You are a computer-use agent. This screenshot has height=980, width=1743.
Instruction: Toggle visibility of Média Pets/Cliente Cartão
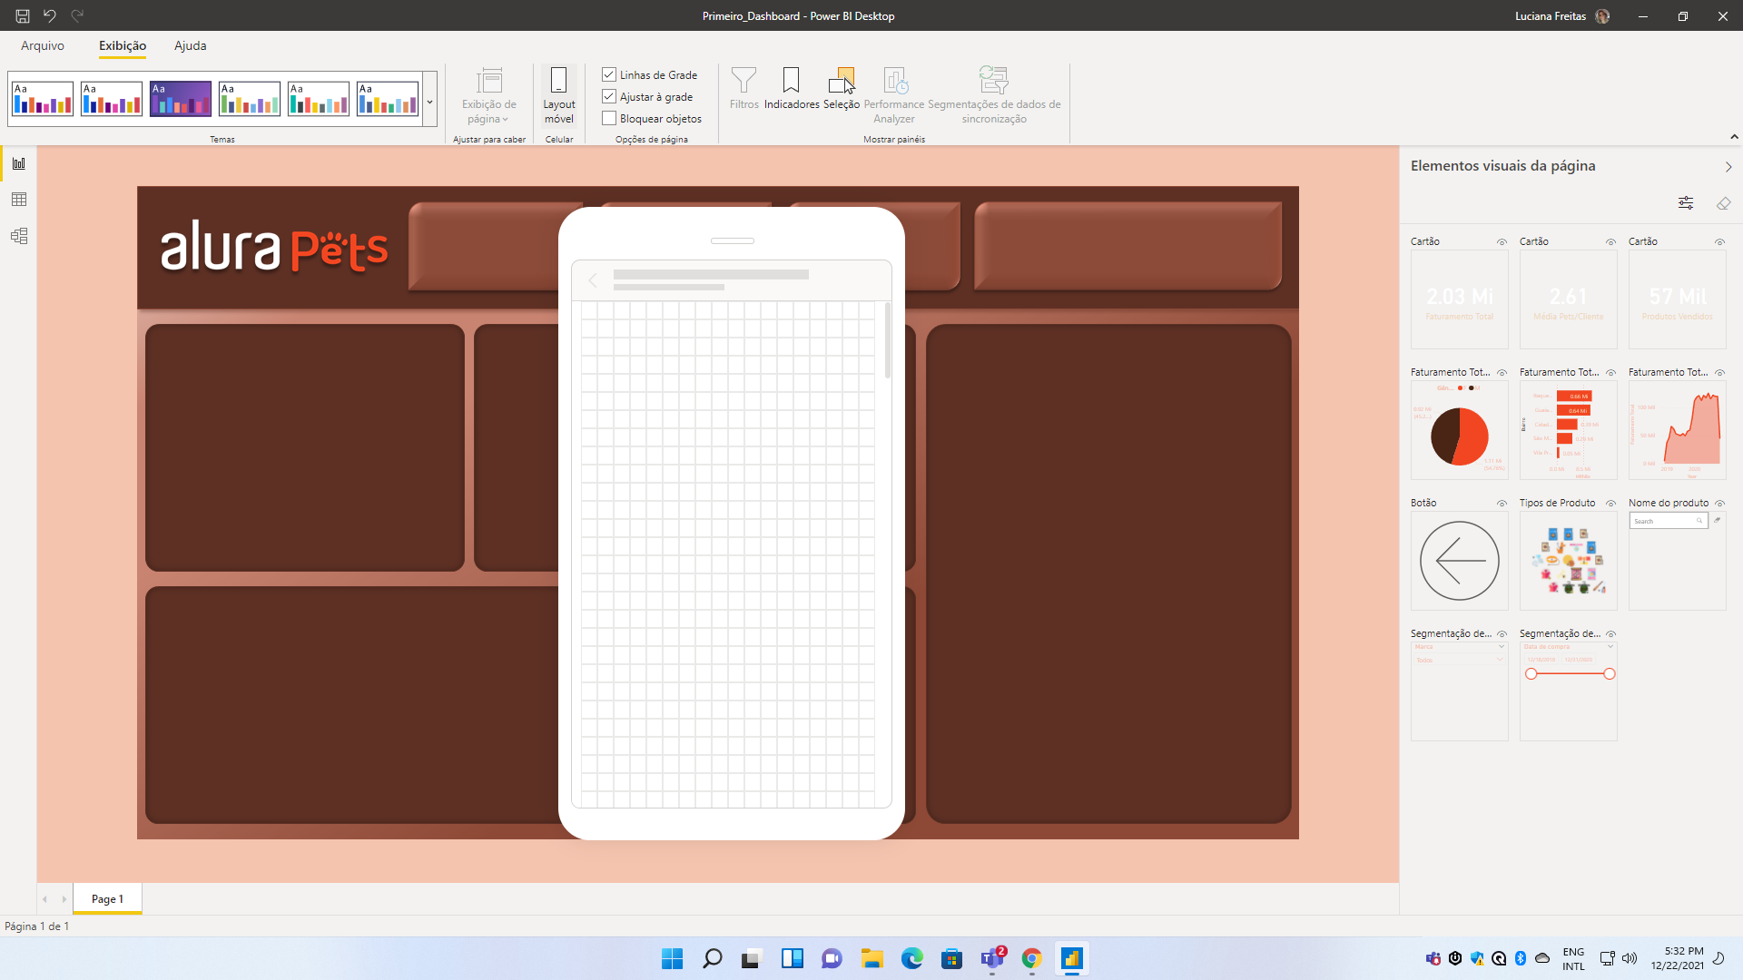click(x=1610, y=242)
